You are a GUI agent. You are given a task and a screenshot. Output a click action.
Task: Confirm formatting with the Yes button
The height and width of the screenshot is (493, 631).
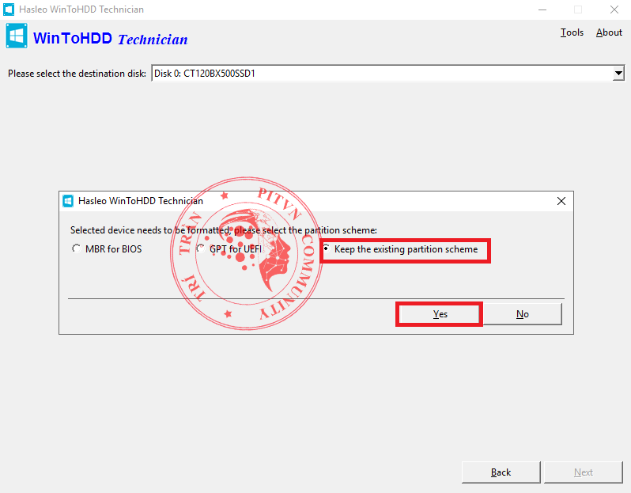440,314
